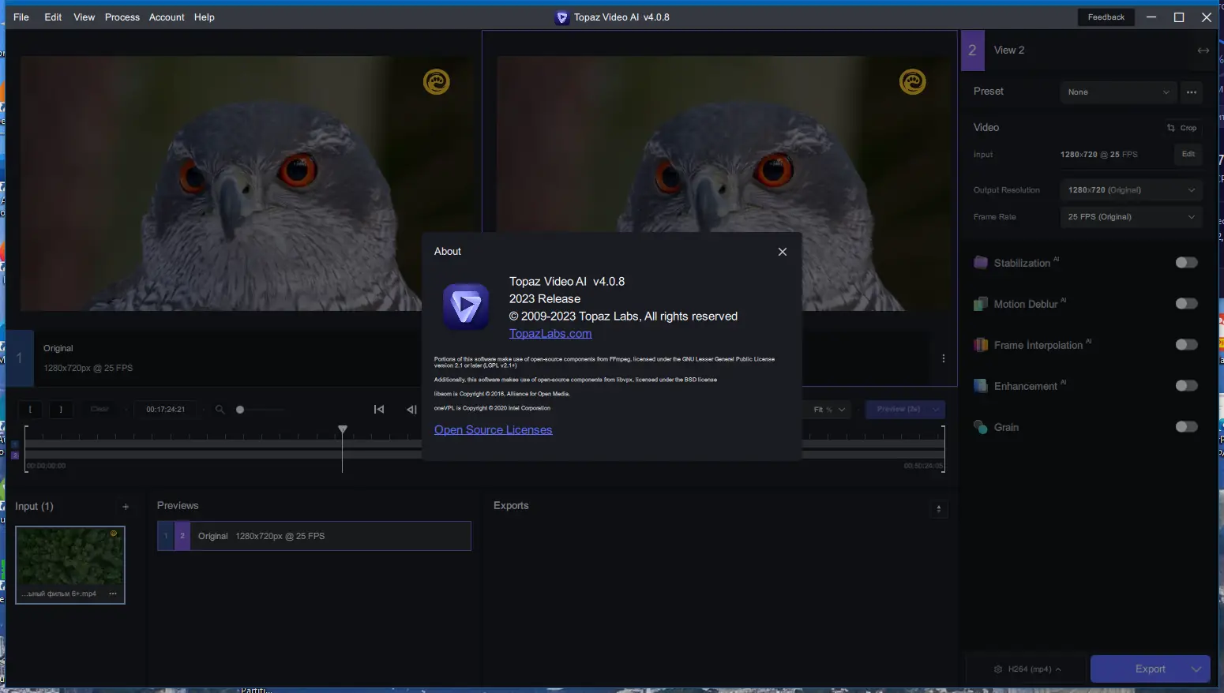Expand the Frame Rate dropdown

pos(1130,216)
